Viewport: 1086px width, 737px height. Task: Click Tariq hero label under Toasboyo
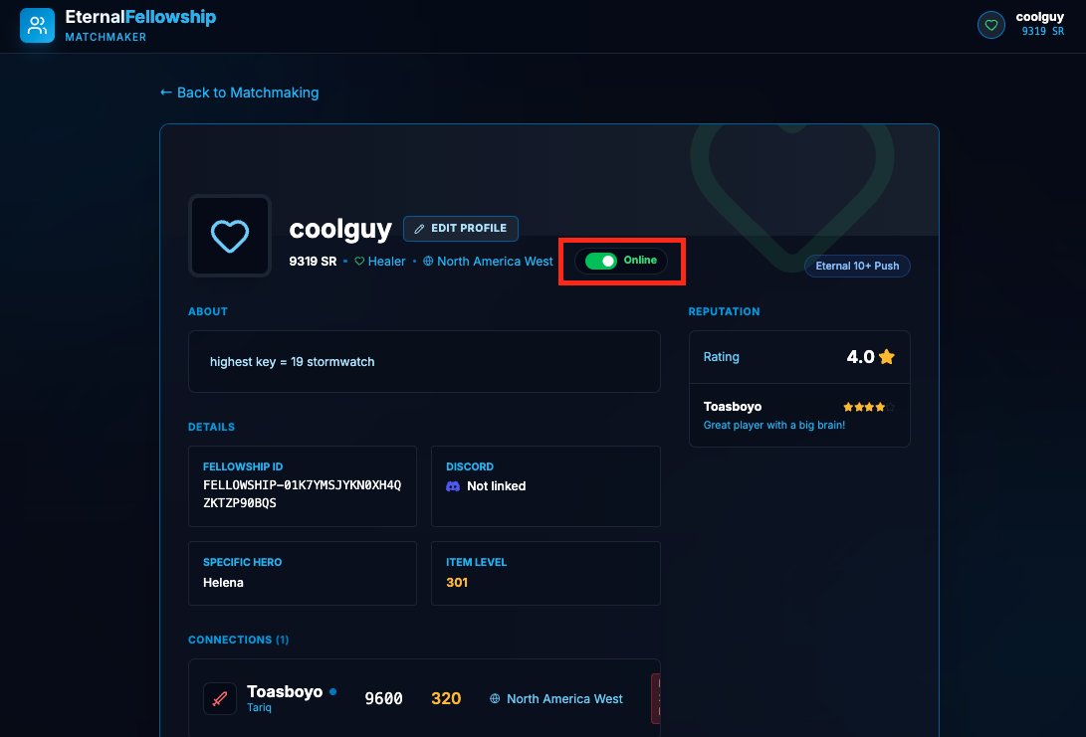pos(259,707)
